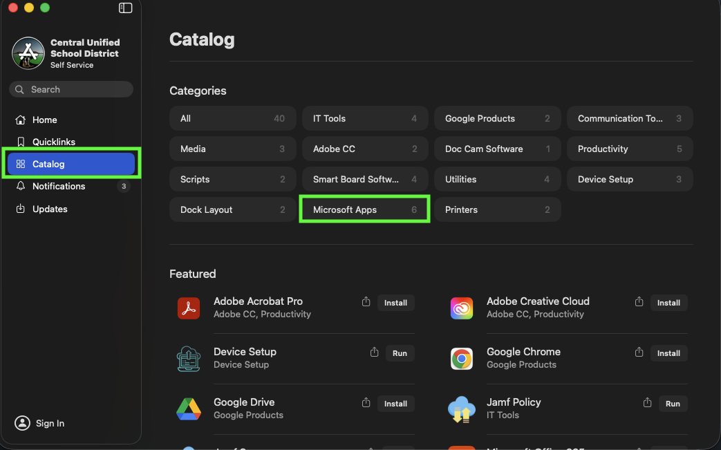Screen dimensions: 721x450
Task: Run the Device Setup policy
Action: (x=400, y=353)
